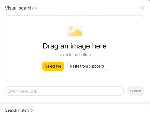
Task: Click the word Paste on clipboard button
Action: pyautogui.click(x=74, y=66)
